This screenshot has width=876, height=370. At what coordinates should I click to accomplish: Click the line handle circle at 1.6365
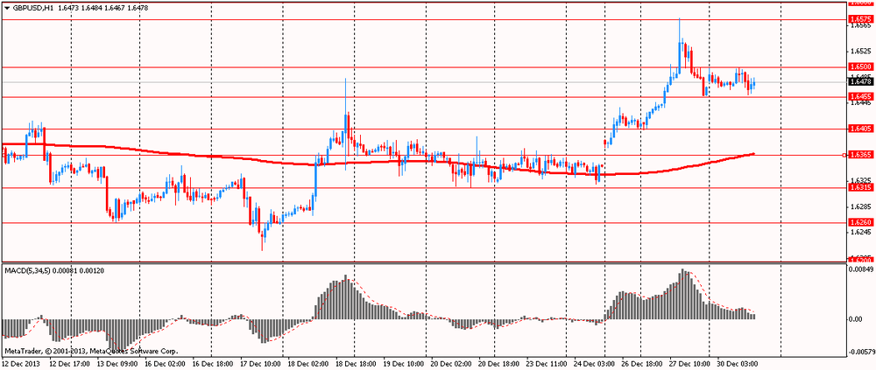[x=844, y=155]
